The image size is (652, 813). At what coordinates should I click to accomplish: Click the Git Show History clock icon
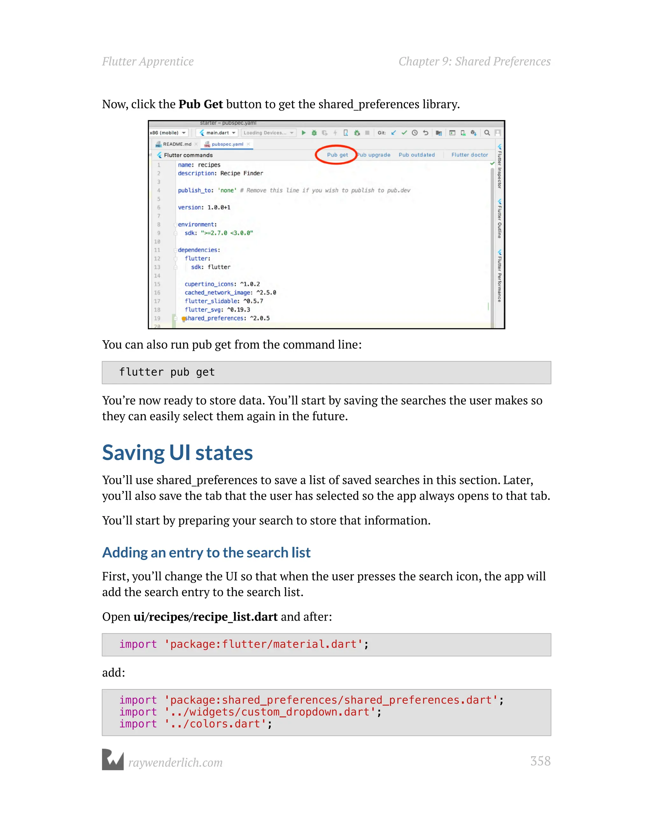coord(415,133)
